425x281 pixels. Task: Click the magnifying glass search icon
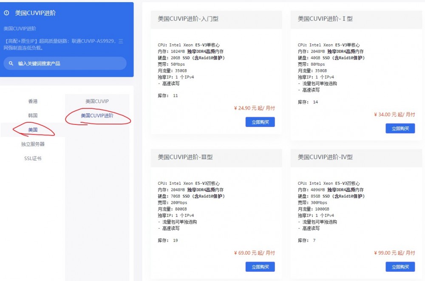(11, 63)
